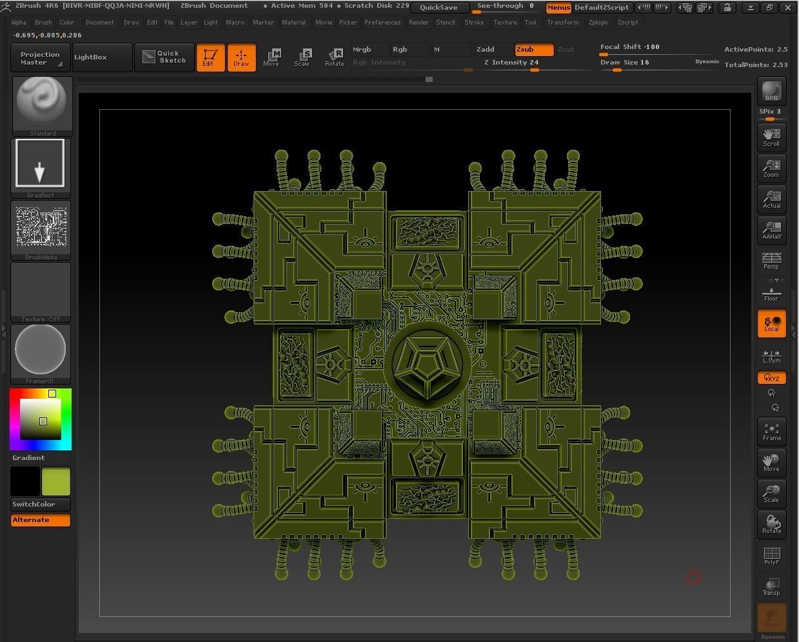Toggle Persp perspective view

tap(771, 261)
